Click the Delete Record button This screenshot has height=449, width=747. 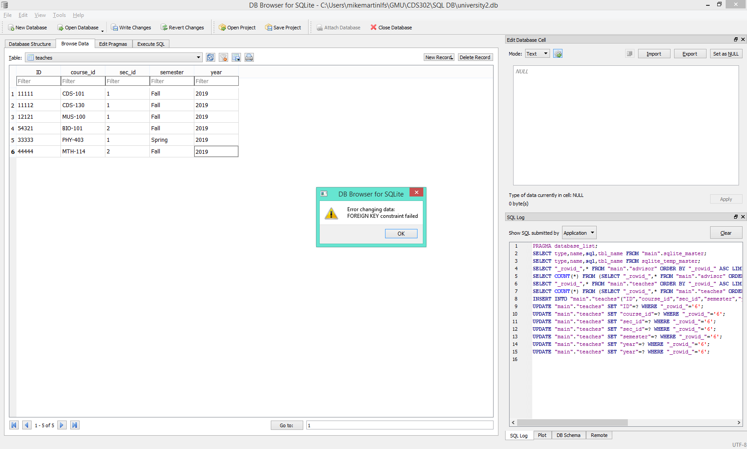475,57
